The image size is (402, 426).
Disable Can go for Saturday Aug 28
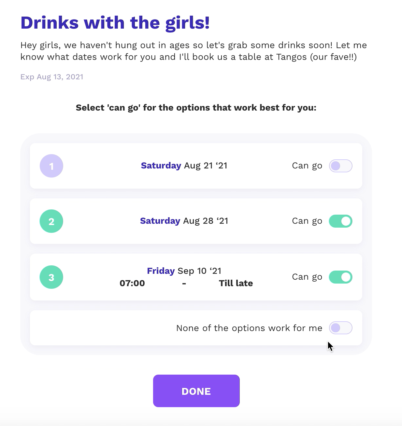[x=340, y=221]
